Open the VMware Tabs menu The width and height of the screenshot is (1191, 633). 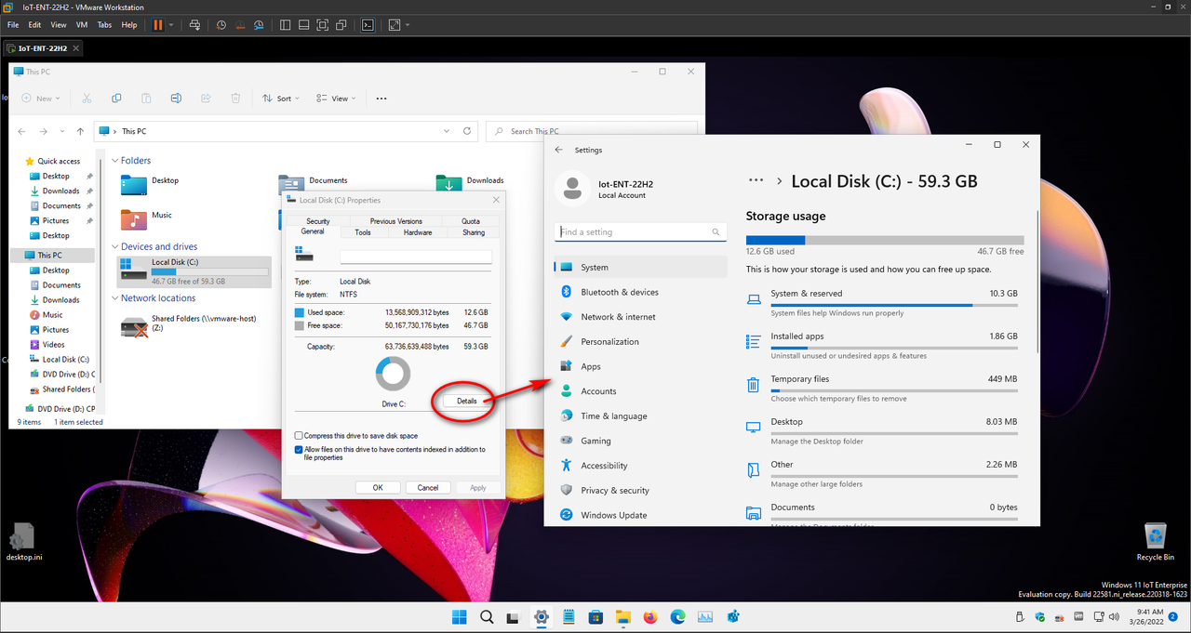[105, 24]
